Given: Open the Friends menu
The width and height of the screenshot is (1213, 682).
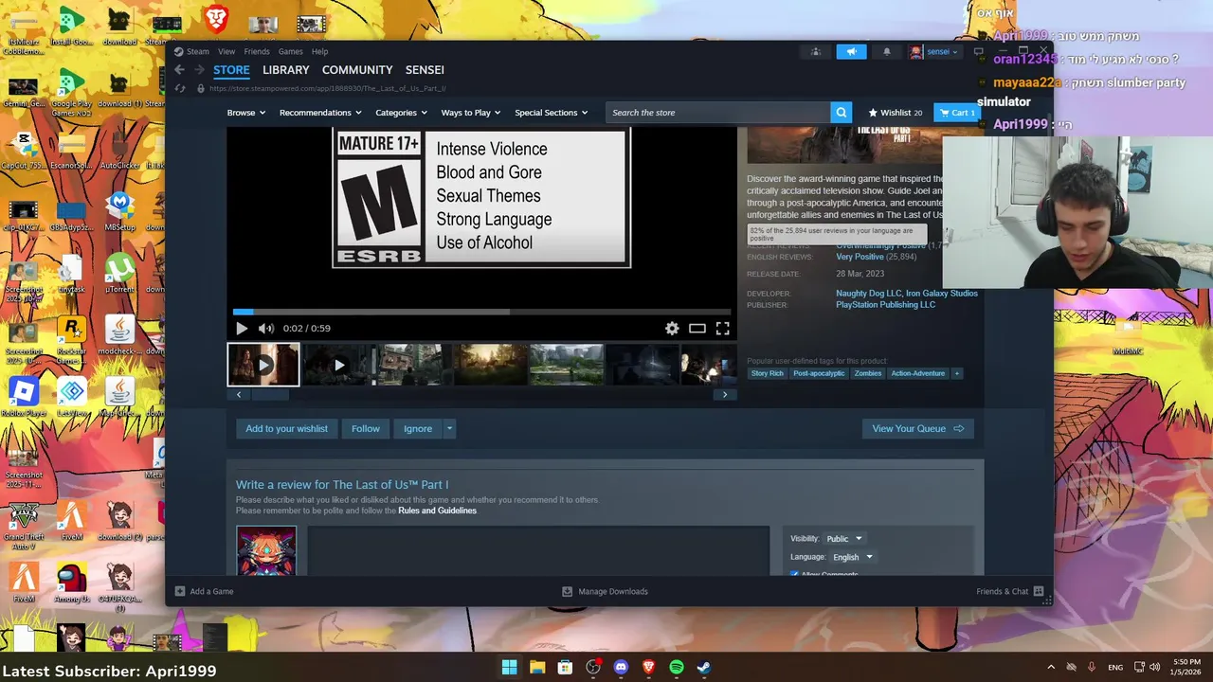Looking at the screenshot, I should click(257, 52).
